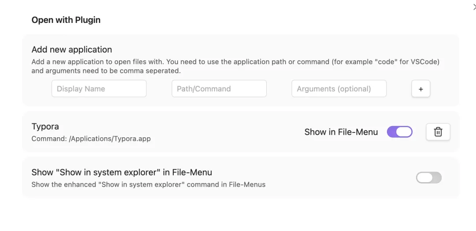Click the Command: /Applications/Typora.app path text

tap(91, 139)
